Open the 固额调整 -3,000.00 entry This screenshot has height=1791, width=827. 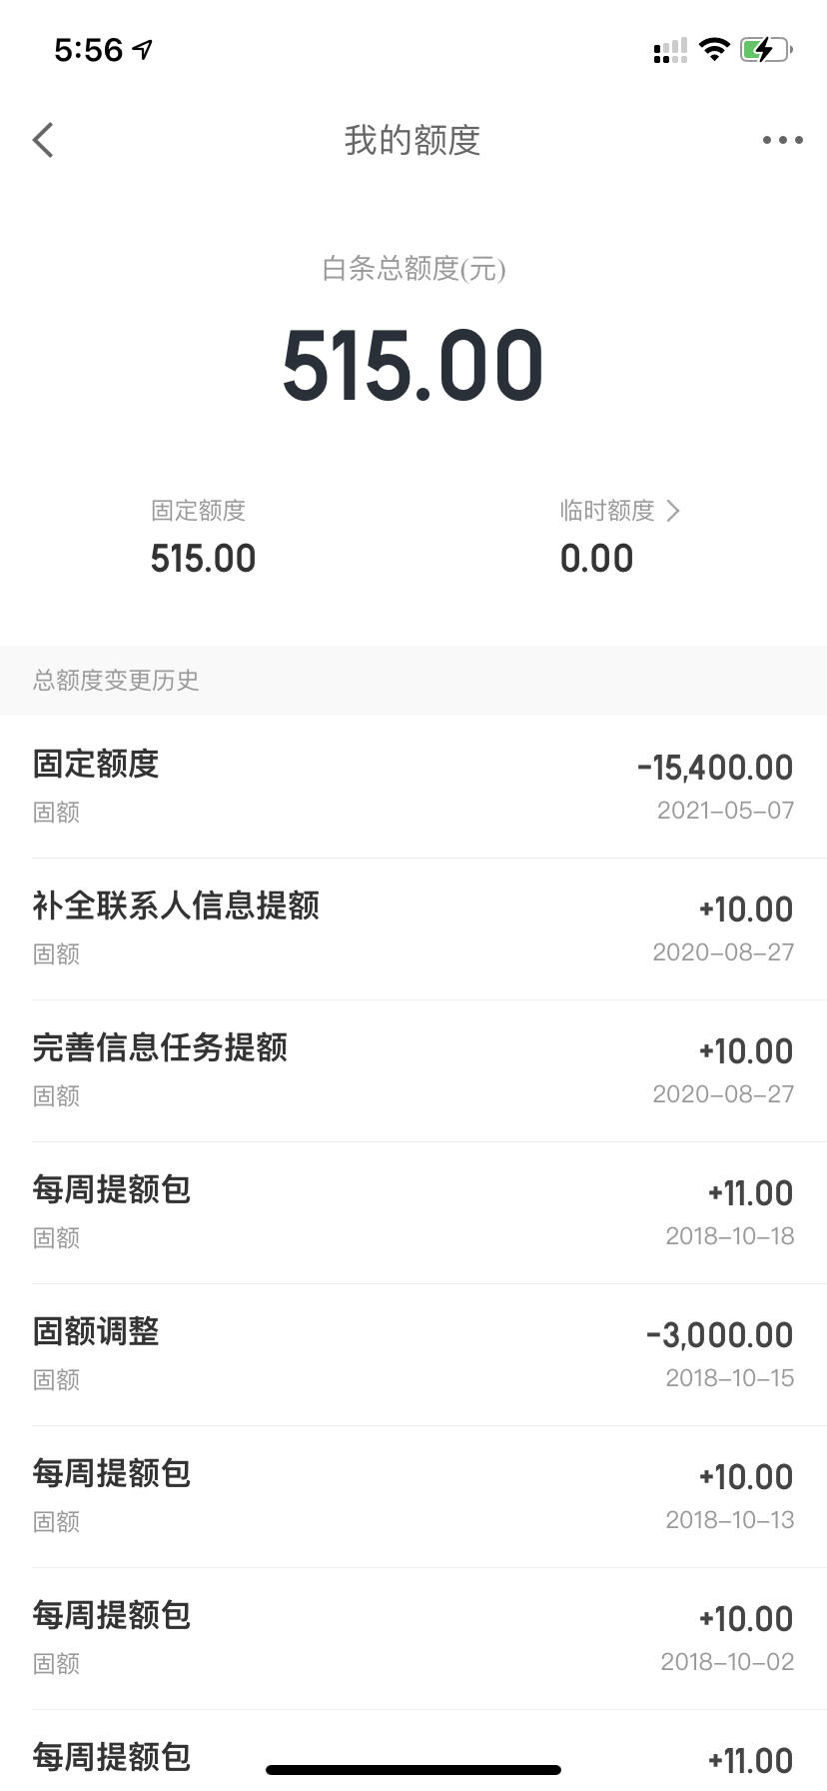pos(413,1354)
